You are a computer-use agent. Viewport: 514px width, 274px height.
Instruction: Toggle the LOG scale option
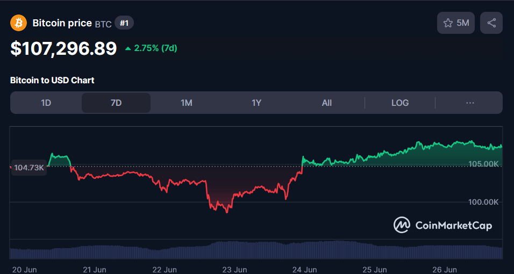click(x=400, y=103)
